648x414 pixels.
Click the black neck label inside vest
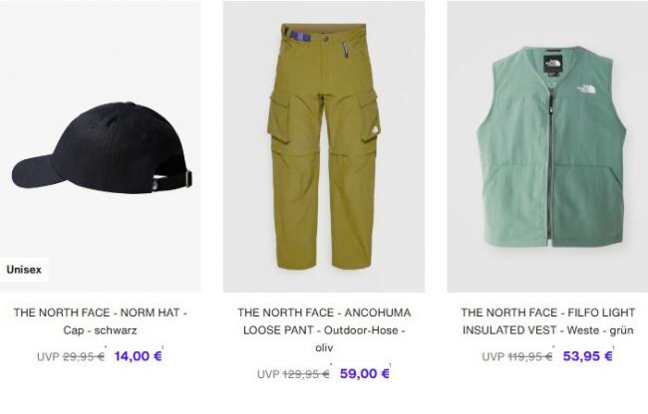(x=551, y=63)
